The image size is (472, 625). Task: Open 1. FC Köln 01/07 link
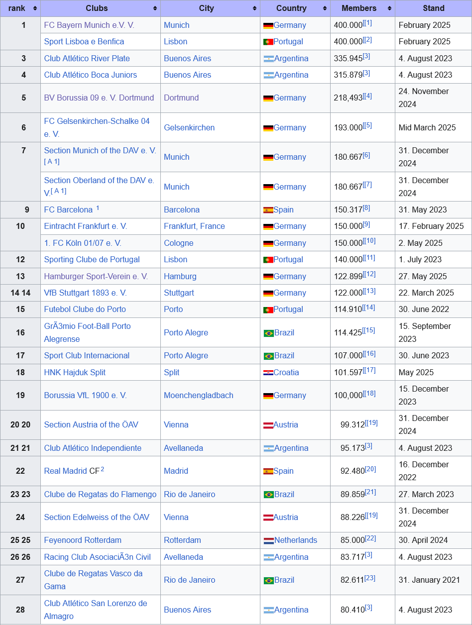(x=83, y=243)
